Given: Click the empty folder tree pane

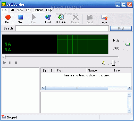Looking at the screenshot, I should [x=21, y=90].
